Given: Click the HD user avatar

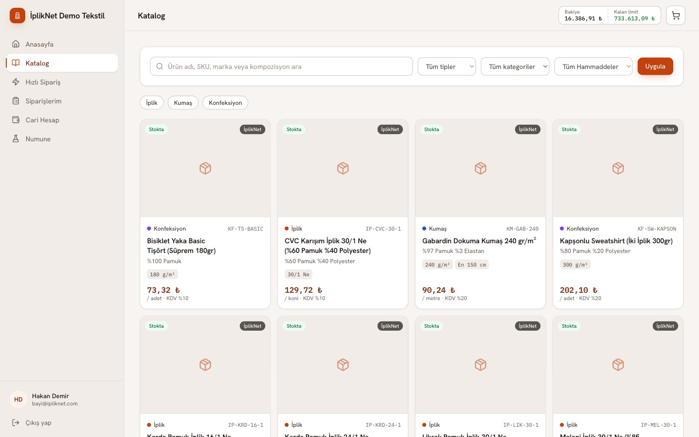Looking at the screenshot, I should tap(18, 400).
